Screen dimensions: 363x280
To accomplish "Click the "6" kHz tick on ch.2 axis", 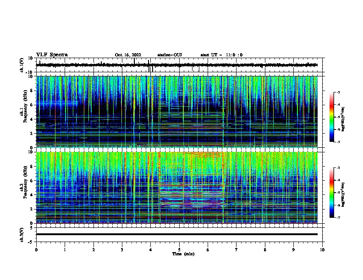I will click(32, 181).
